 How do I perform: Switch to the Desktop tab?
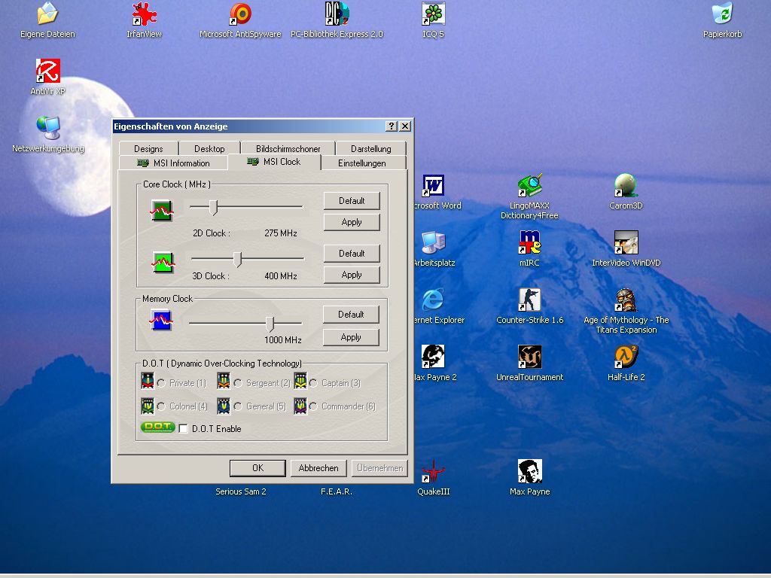pos(209,148)
